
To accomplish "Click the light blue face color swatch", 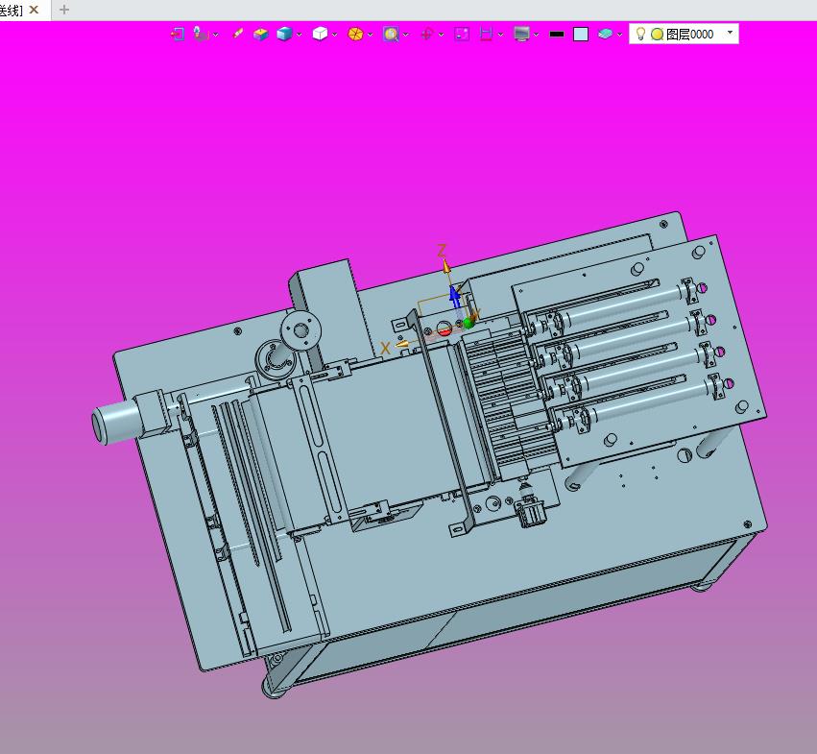I will point(581,35).
